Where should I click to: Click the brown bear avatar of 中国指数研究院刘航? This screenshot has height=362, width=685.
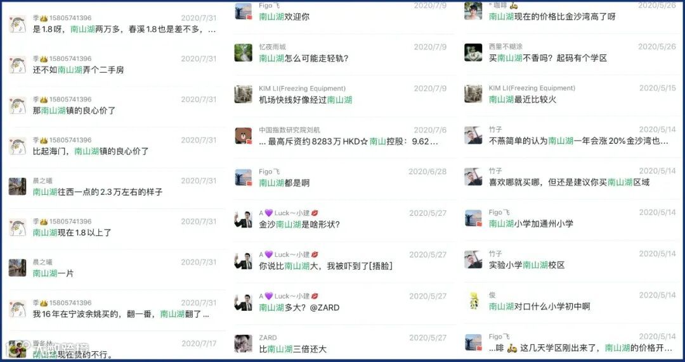pos(244,135)
